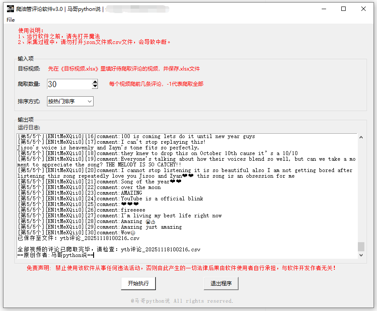This screenshot has width=377, height=311.
Task: Click the log scrollbar down arrow
Action: point(361,255)
